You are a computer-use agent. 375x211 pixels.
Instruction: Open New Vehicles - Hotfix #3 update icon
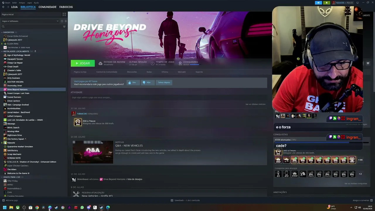(x=76, y=194)
